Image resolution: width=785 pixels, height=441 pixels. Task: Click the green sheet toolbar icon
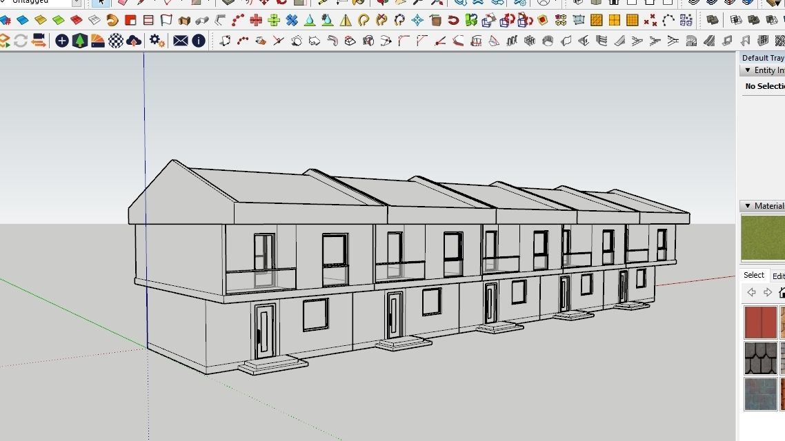pos(59,20)
